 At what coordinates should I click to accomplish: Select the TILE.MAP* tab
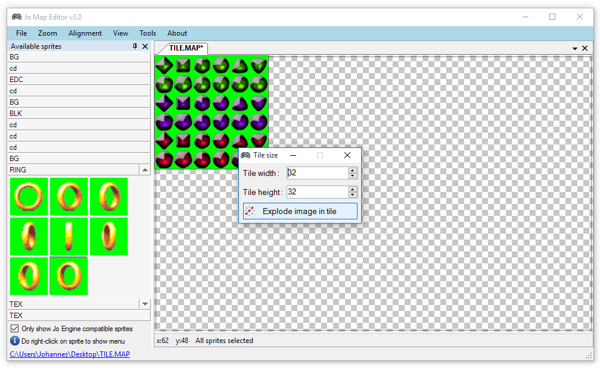(x=185, y=48)
